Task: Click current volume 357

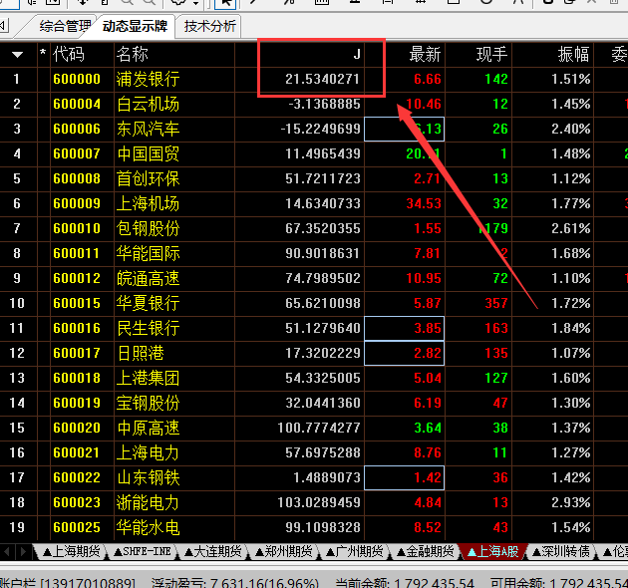Action: tap(496, 303)
